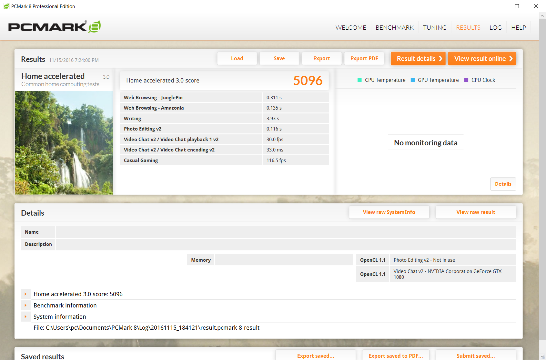Select the Casual Gaming row
Image resolution: width=546 pixels, height=360 pixels.
(224, 160)
